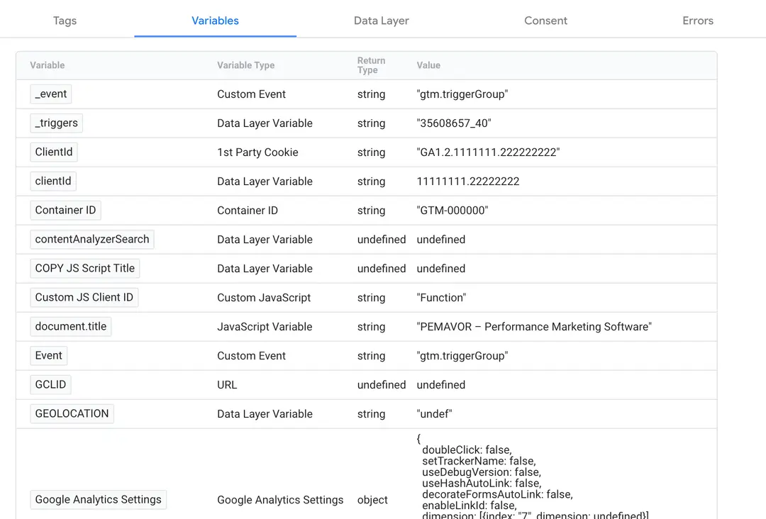
Task: Click the "doubleClick: false" line
Action: (467, 450)
